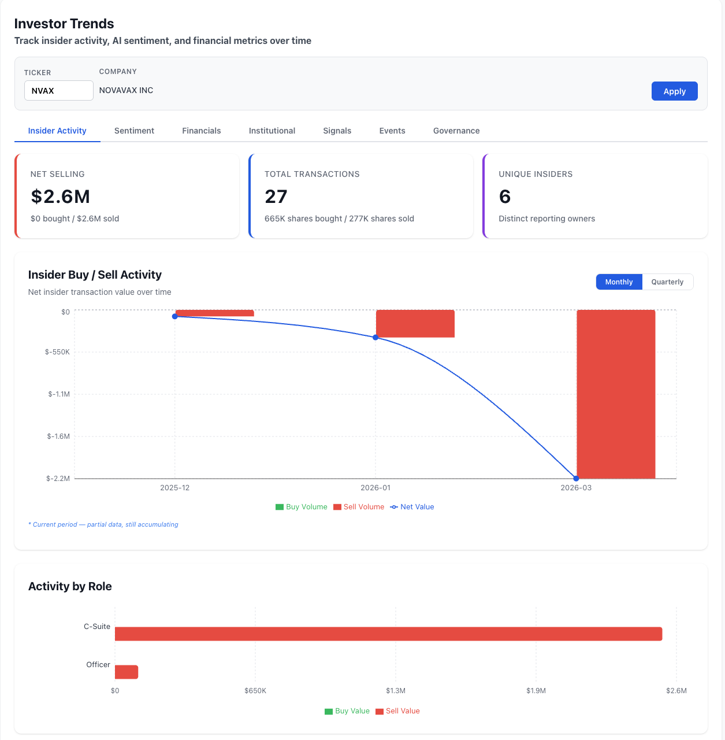
Task: Open the Net Selling summary card
Action: 127,196
